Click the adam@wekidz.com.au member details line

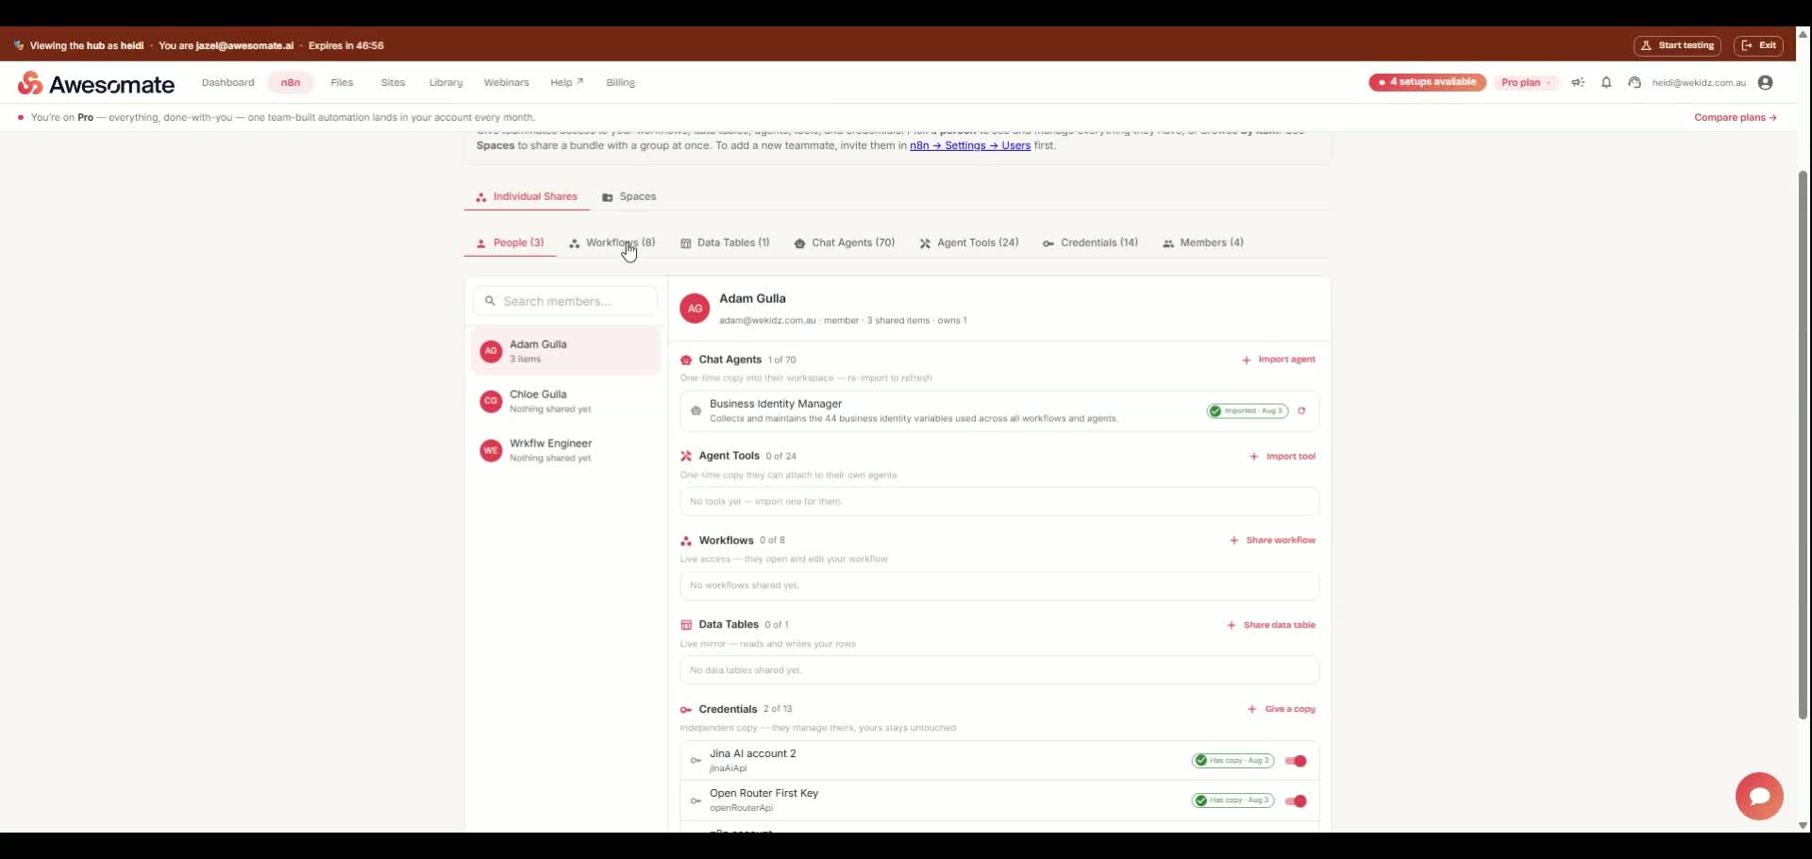(843, 321)
